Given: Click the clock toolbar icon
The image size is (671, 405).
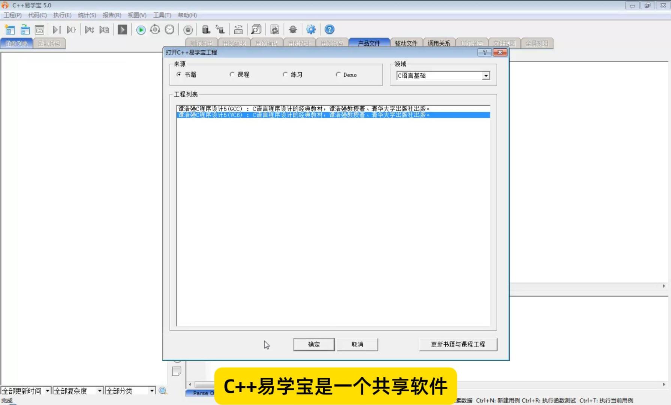Looking at the screenshot, I should pyautogui.click(x=169, y=30).
